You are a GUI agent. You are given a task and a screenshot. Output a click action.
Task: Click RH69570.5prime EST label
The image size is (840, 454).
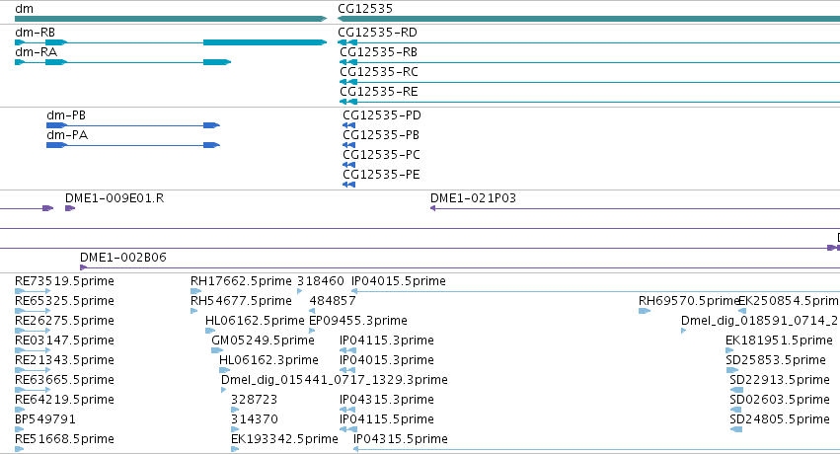[x=689, y=301]
